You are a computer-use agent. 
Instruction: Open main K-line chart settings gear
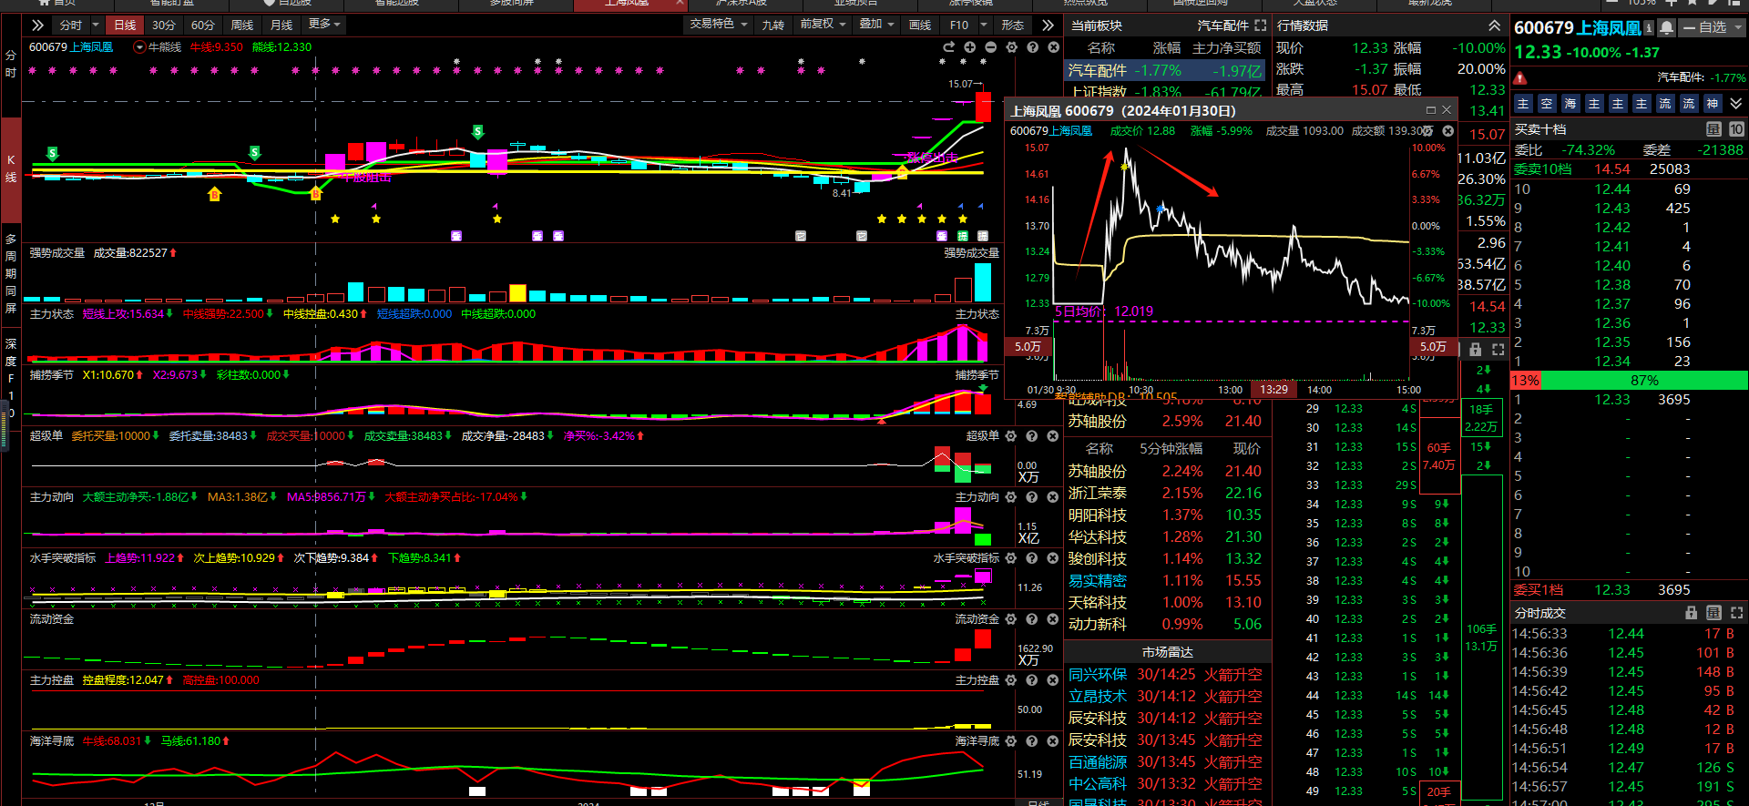1011,47
